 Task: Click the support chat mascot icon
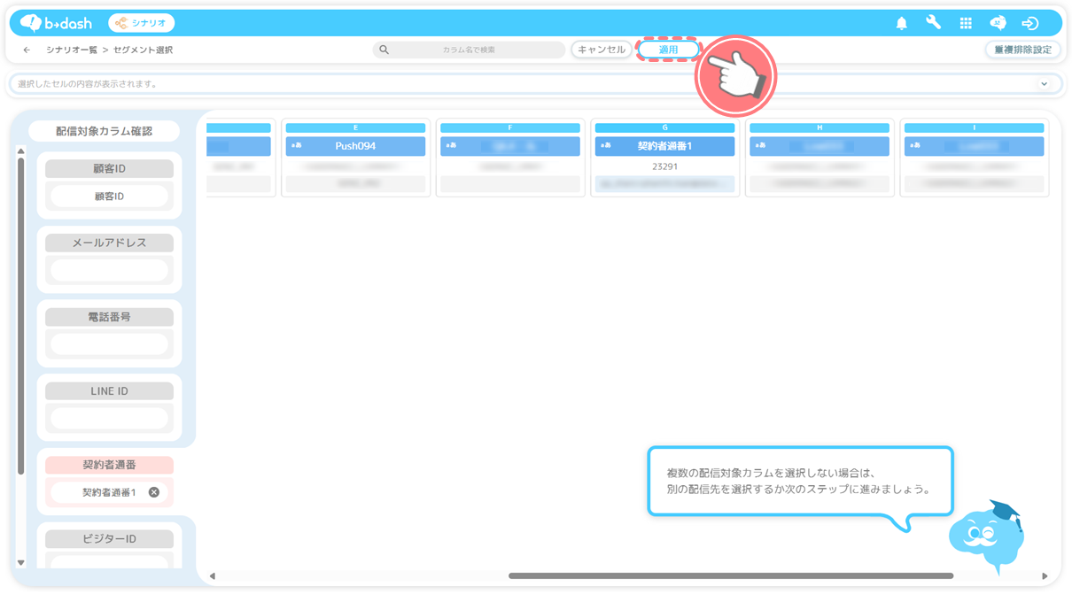[998, 24]
